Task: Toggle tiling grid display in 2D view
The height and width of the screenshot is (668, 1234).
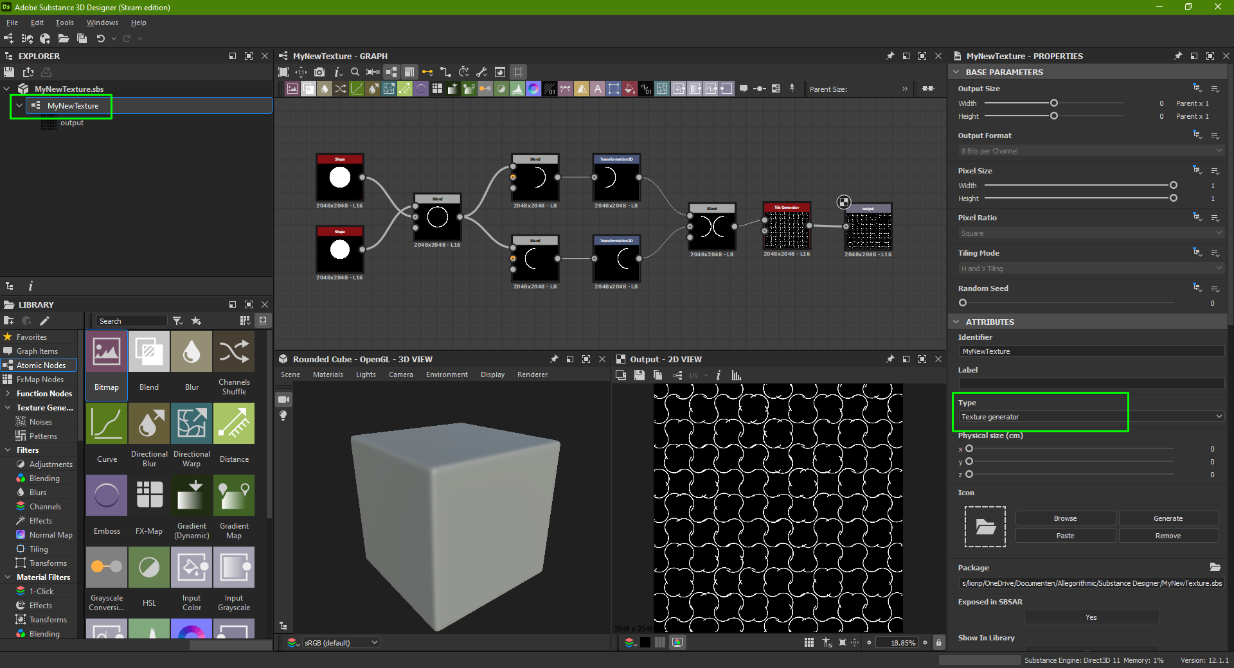Action: (x=809, y=642)
